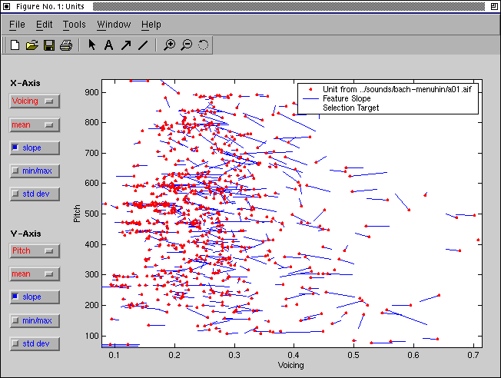Click the '500' y-axis tick label

tap(91, 214)
